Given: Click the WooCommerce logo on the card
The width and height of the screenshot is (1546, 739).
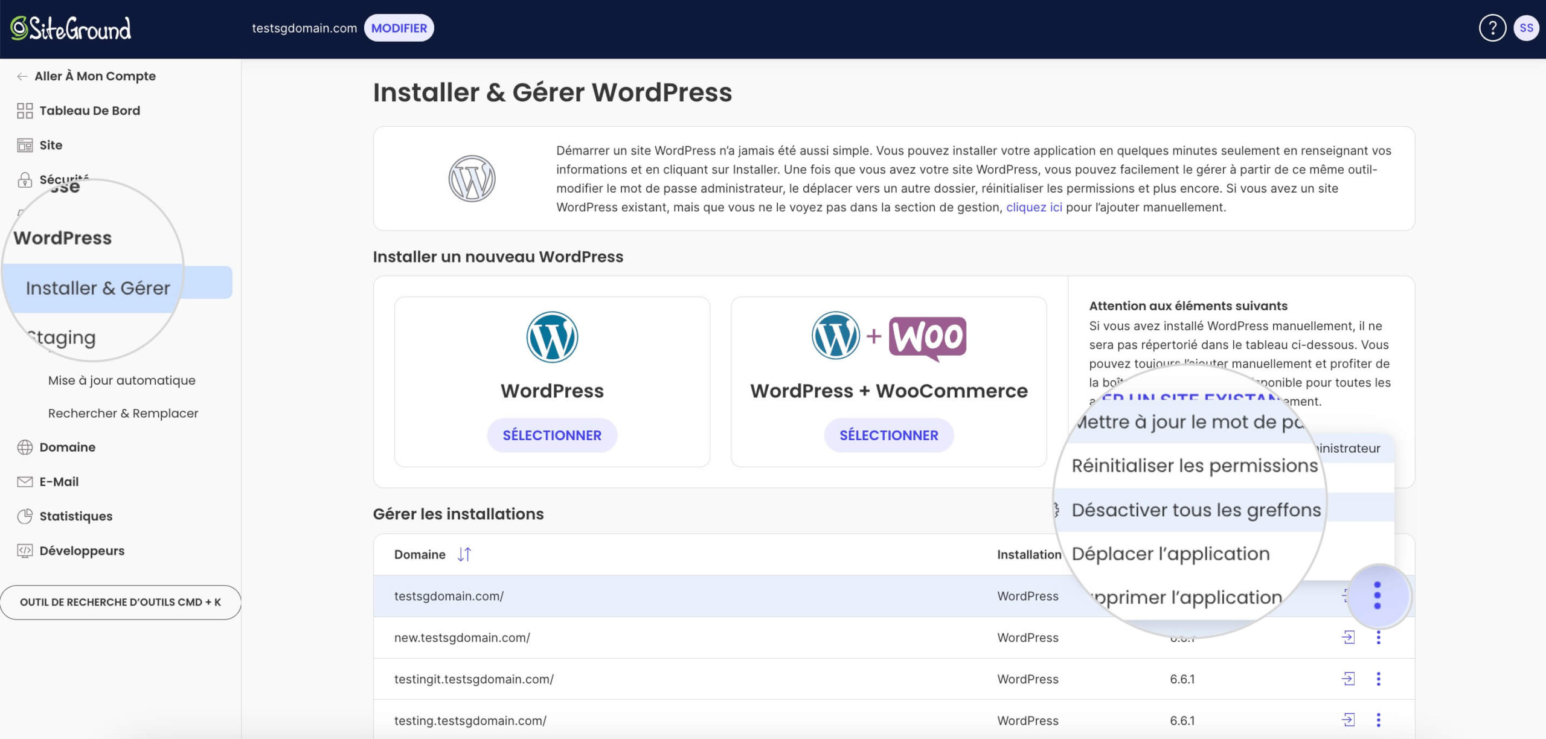Looking at the screenshot, I should tap(928, 339).
